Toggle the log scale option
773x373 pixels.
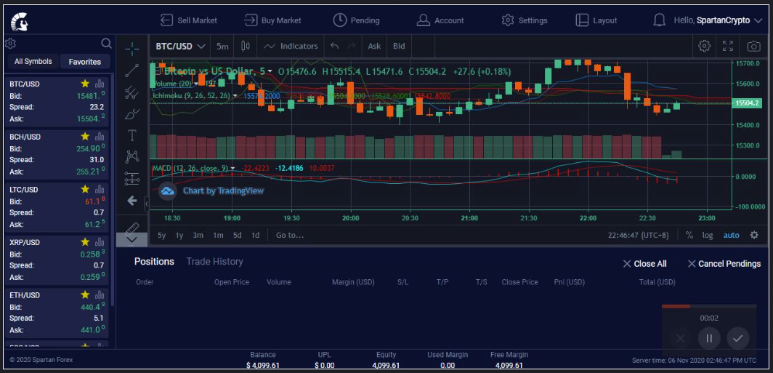(708, 236)
